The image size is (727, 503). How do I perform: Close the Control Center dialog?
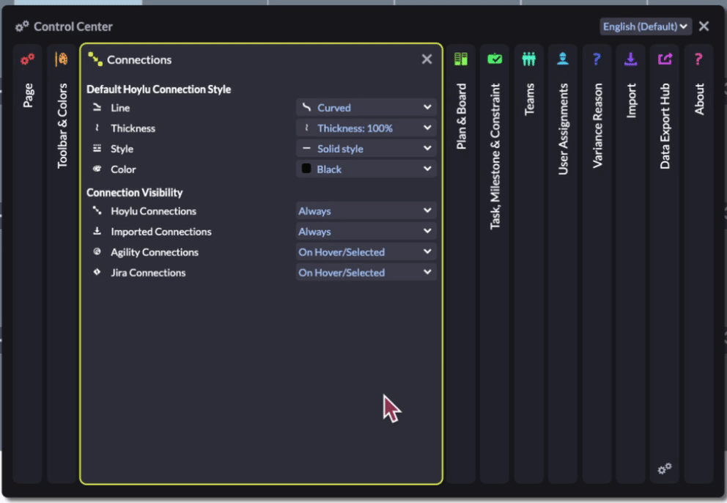click(704, 26)
